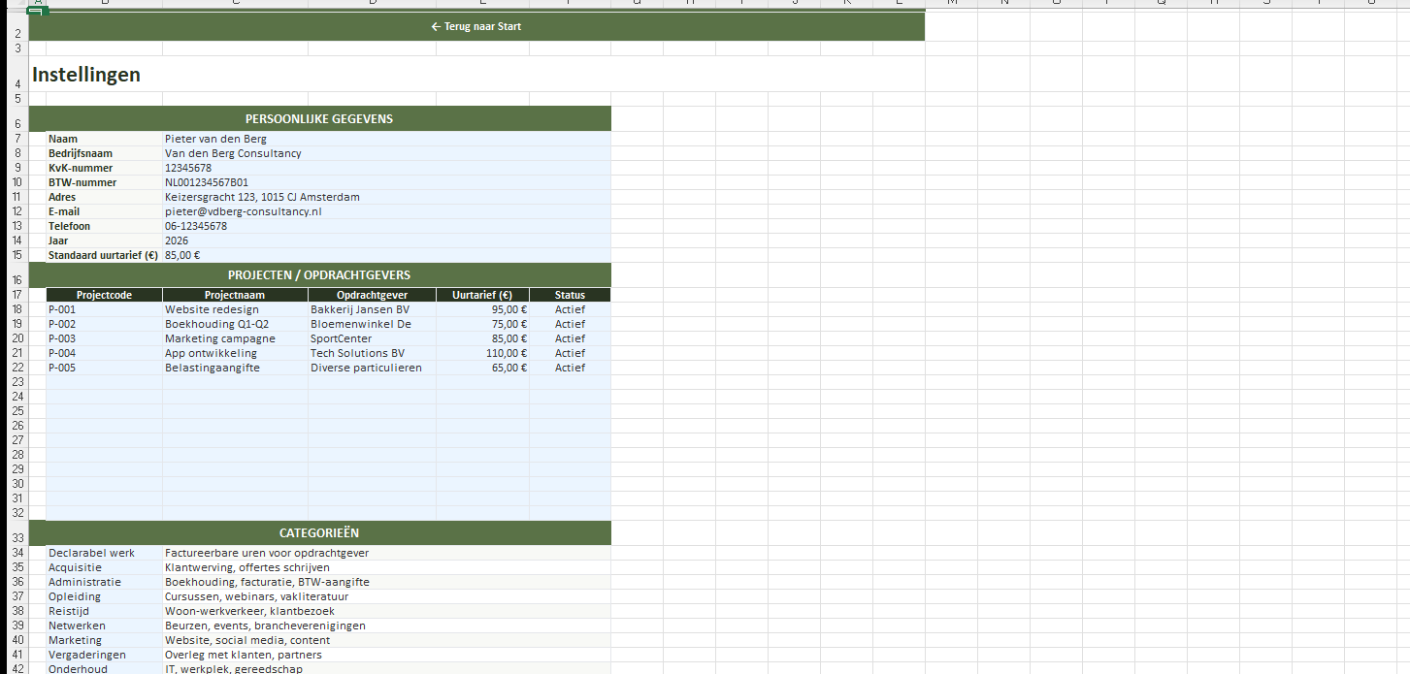The image size is (1410, 674).
Task: Click the Projectcode column header
Action: click(x=104, y=295)
